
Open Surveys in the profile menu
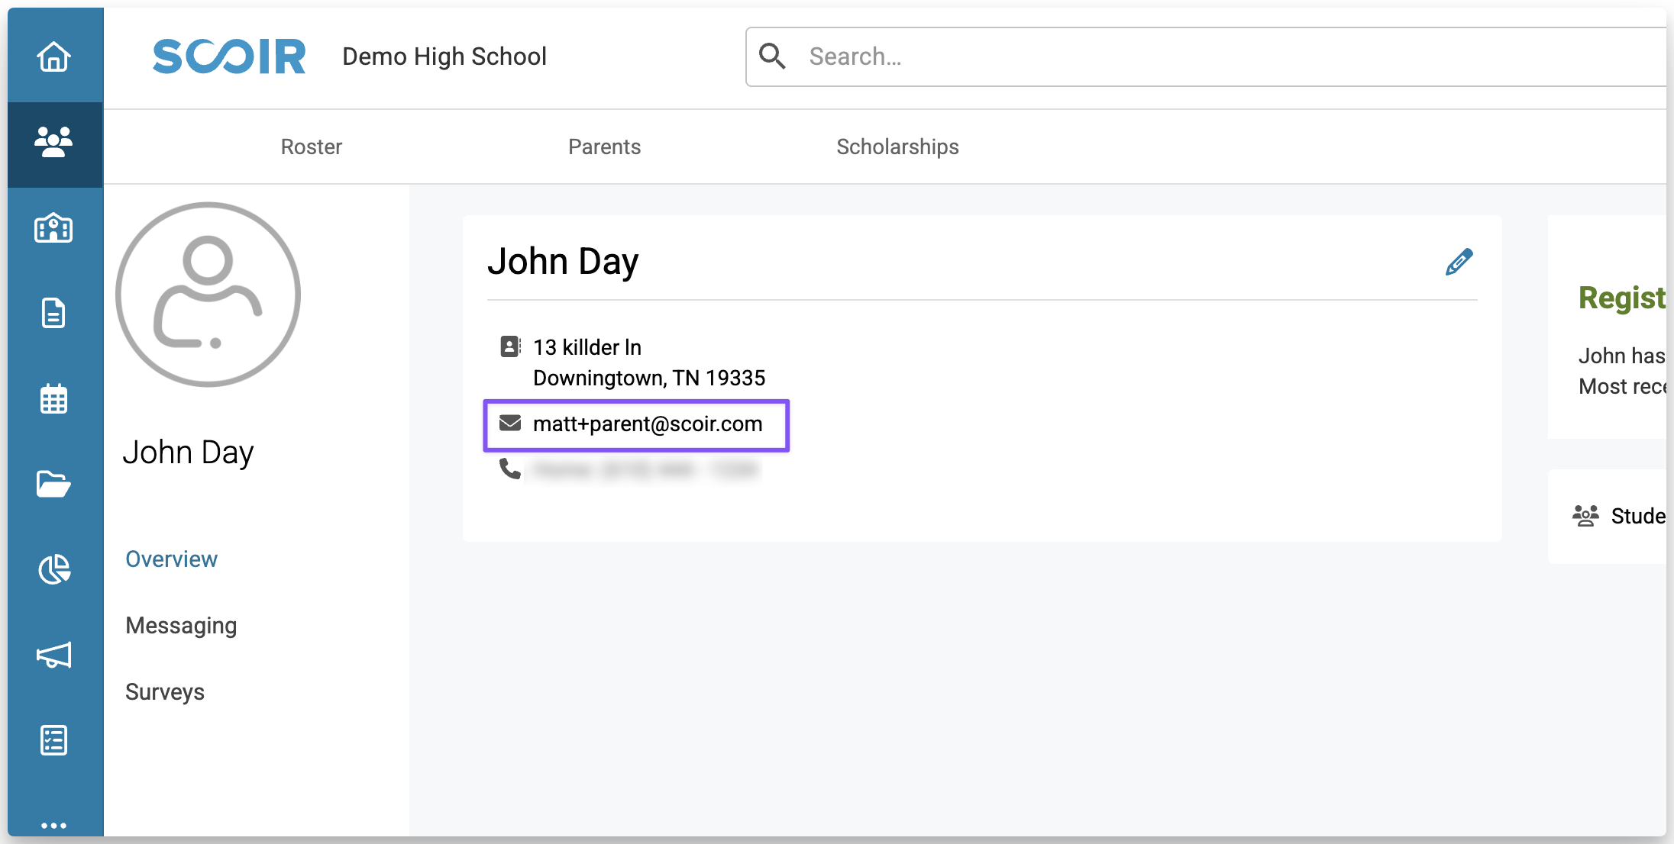[x=165, y=692]
